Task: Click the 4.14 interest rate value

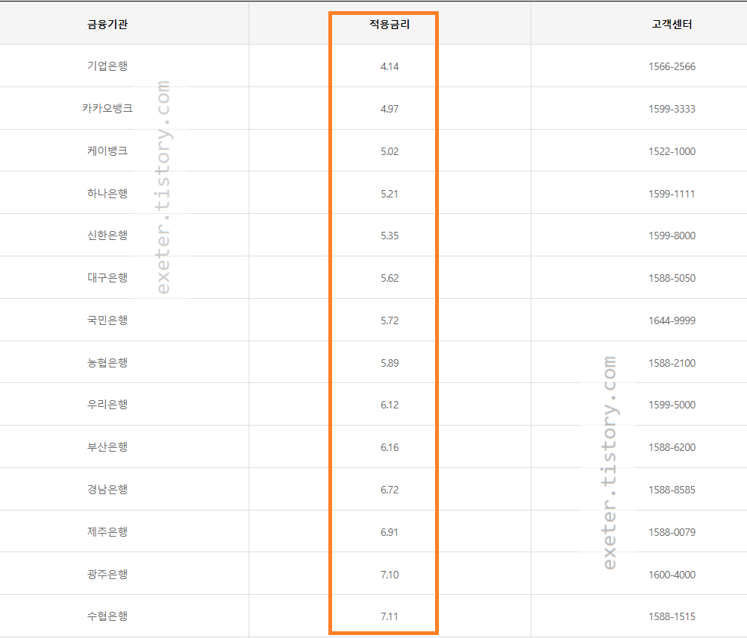Action: point(390,66)
